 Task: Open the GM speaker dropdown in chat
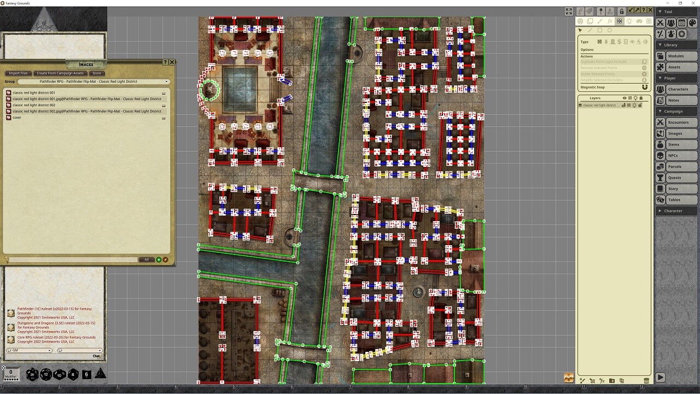(x=29, y=350)
